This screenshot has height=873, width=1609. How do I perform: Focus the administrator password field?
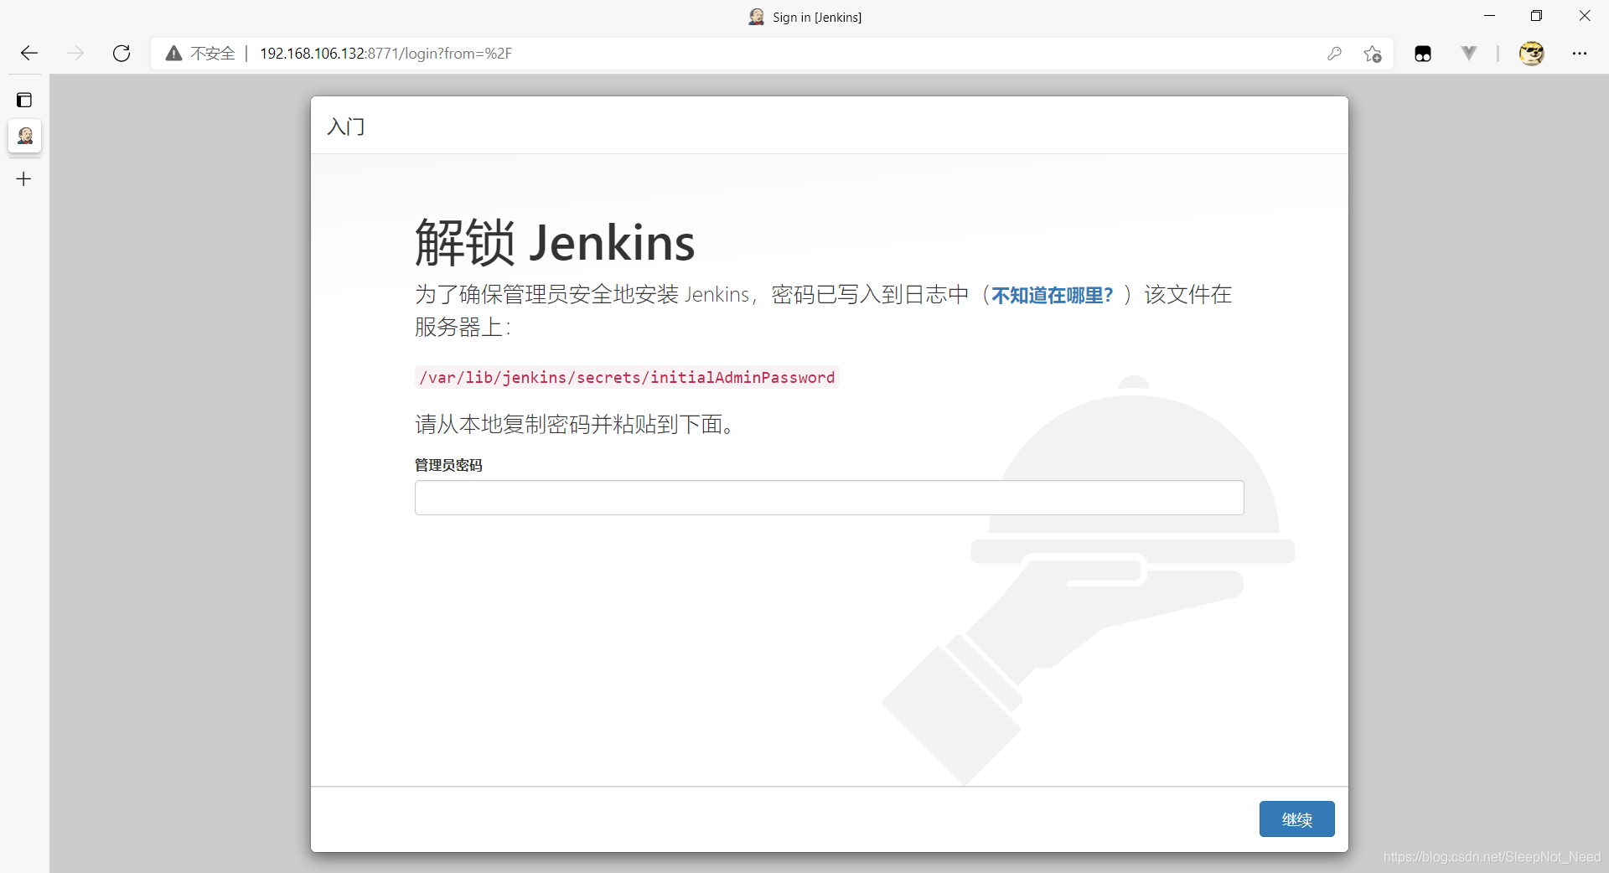click(829, 498)
